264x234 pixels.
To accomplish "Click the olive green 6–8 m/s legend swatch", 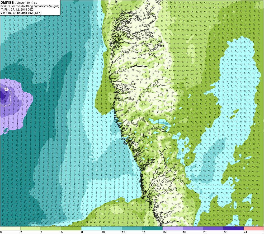I will click(x=71, y=228).
